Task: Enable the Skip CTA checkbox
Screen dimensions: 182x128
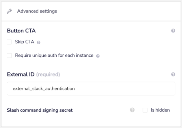Action: (x=9, y=42)
